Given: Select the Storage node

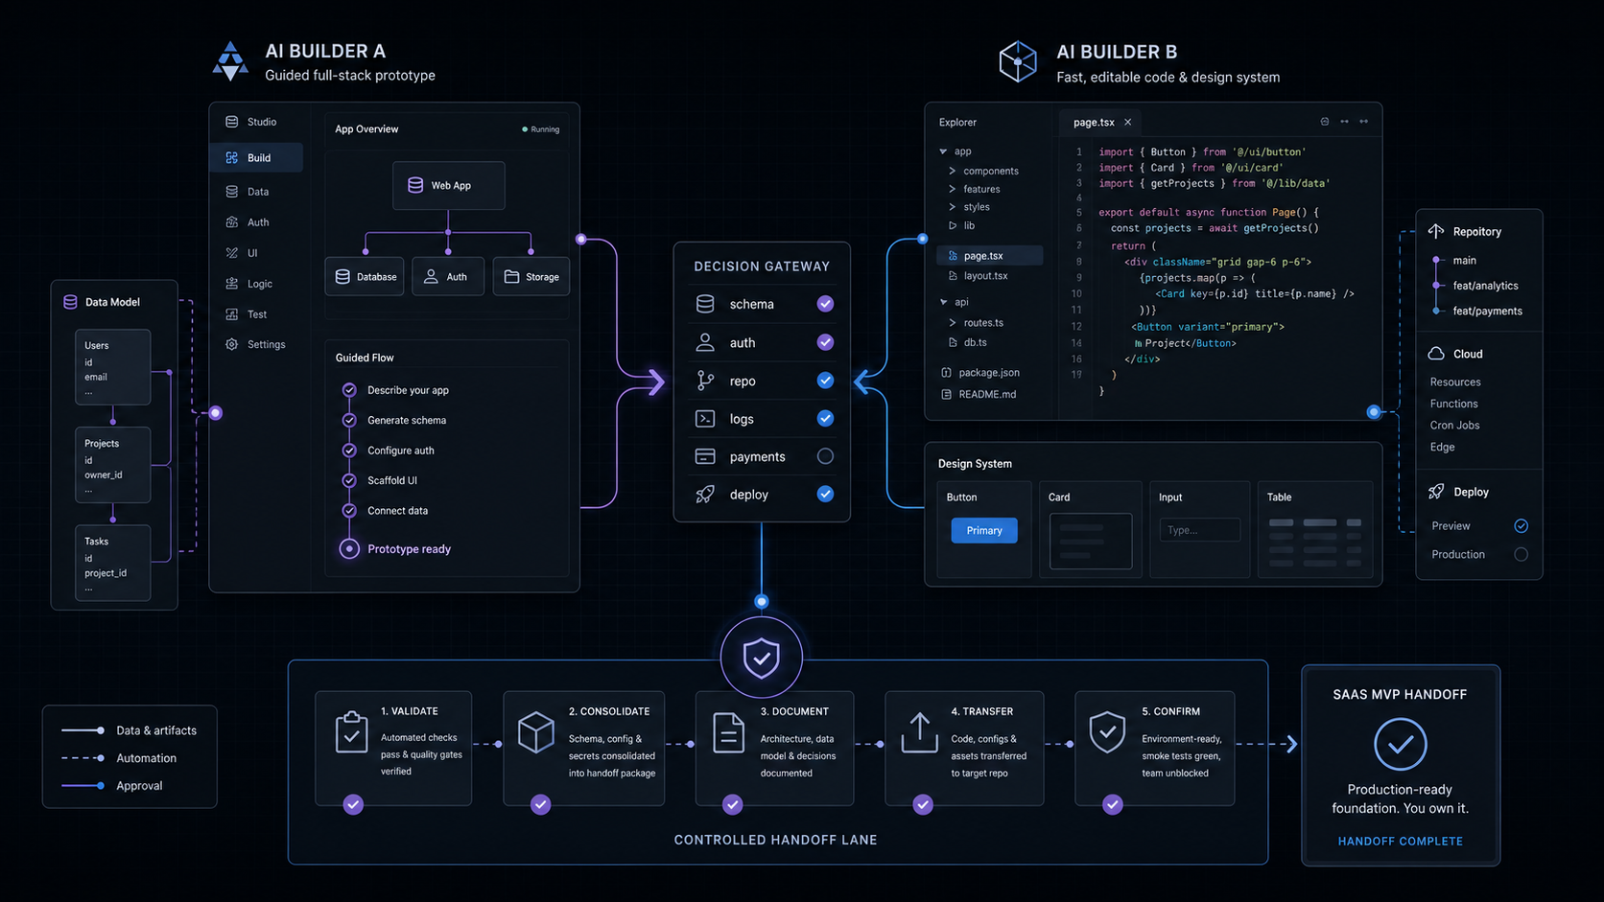Looking at the screenshot, I should pyautogui.click(x=531, y=276).
